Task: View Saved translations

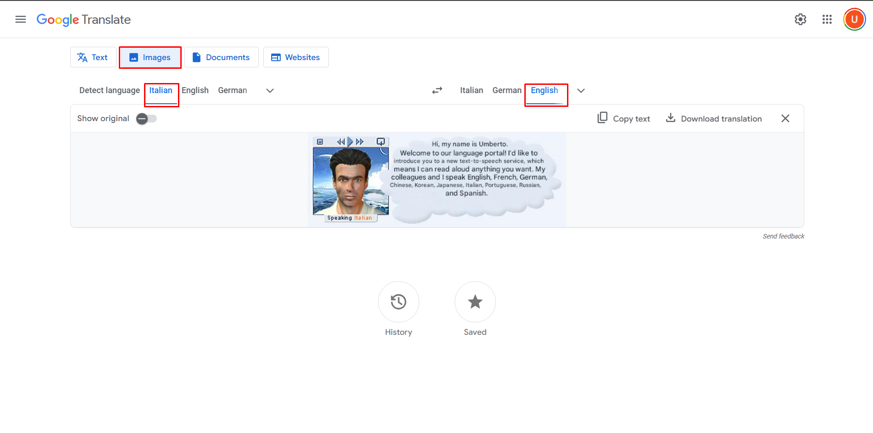Action: pos(475,302)
